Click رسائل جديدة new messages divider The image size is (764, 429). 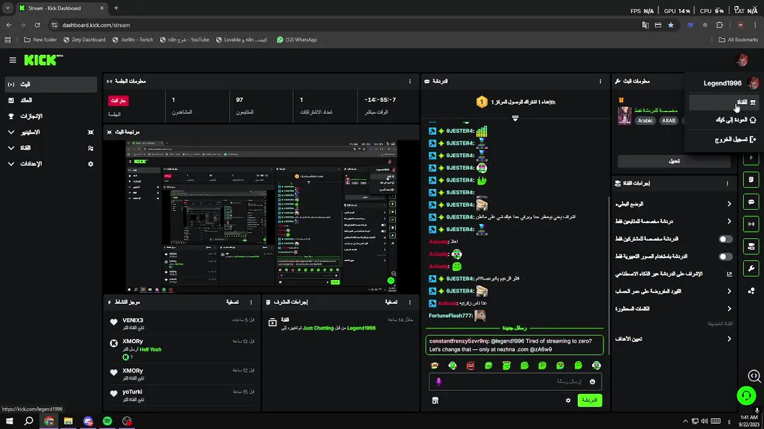click(x=515, y=328)
